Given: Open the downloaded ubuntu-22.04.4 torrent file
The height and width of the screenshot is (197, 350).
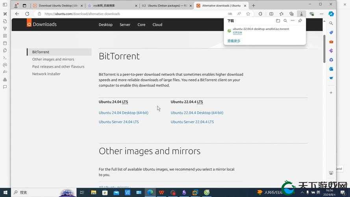Looking at the screenshot, I should point(237,33).
